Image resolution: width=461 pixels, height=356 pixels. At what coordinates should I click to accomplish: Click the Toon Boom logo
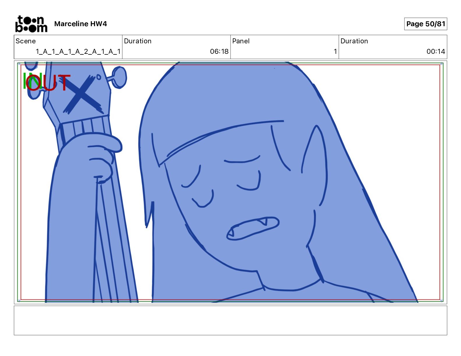click(31, 24)
